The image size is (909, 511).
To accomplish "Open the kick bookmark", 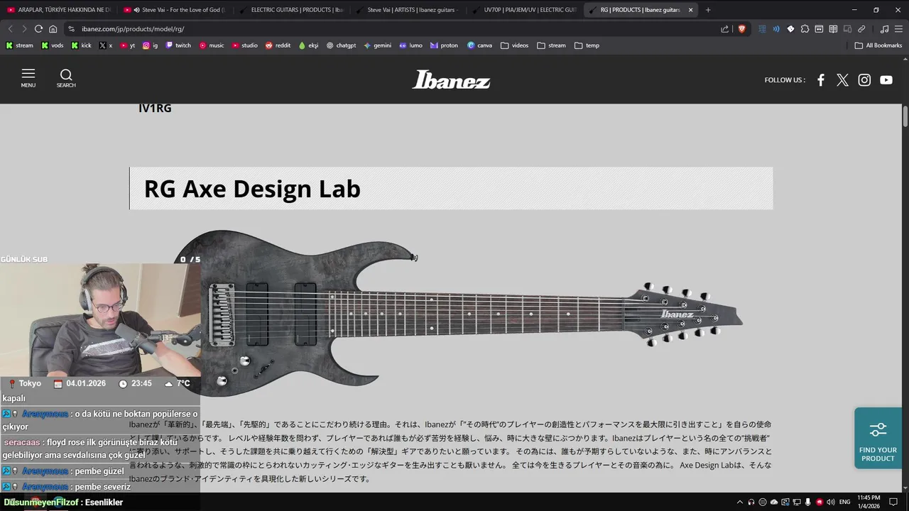I will click(82, 45).
